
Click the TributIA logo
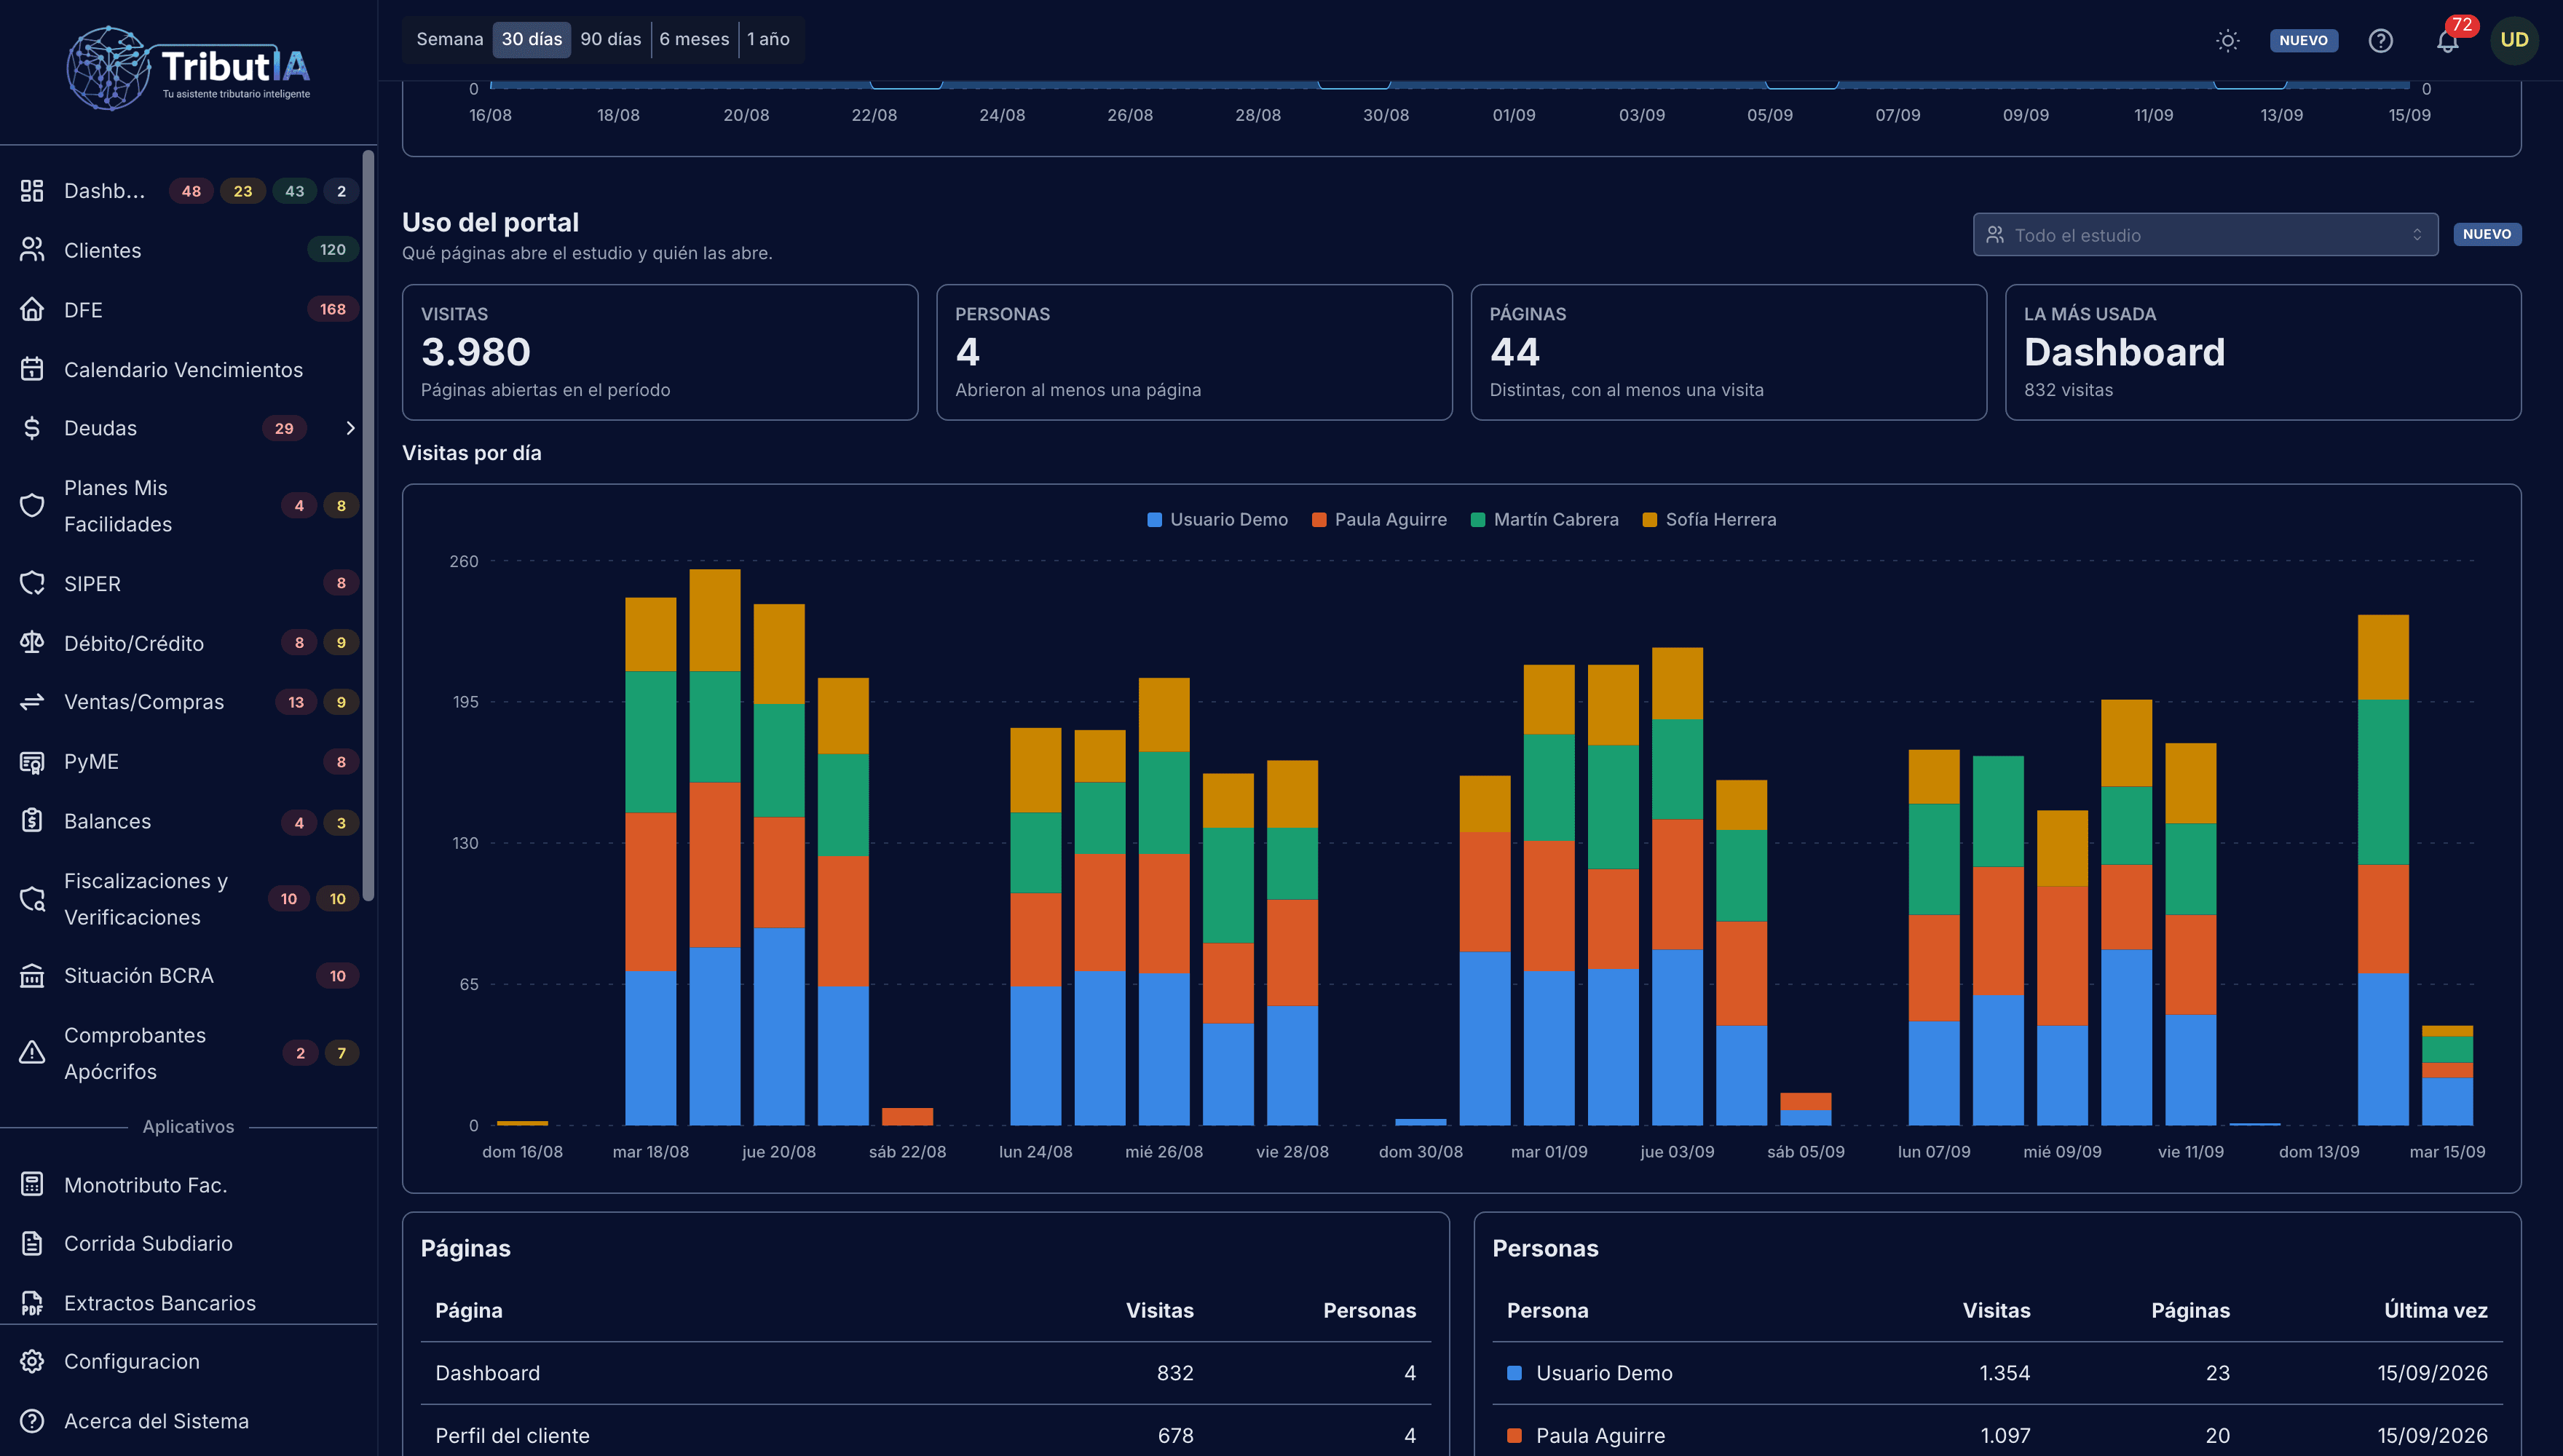pyautogui.click(x=188, y=68)
